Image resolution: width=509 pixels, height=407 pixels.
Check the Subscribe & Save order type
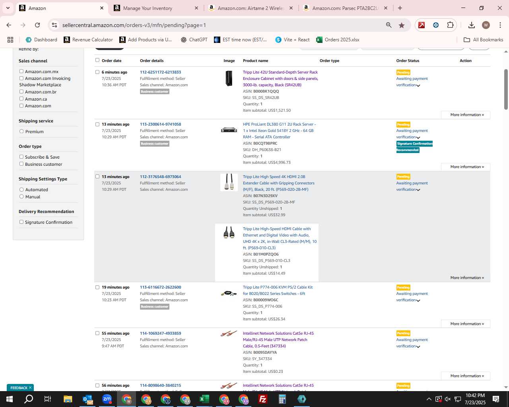pos(21,157)
